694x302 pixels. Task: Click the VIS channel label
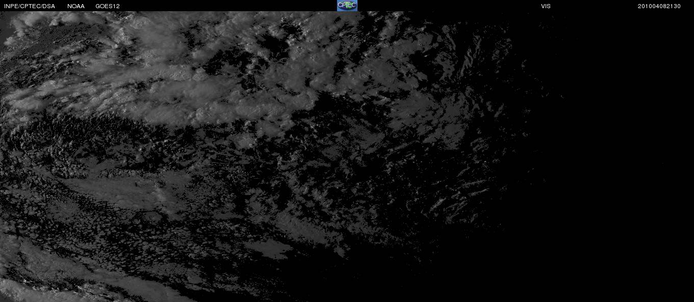coord(546,6)
